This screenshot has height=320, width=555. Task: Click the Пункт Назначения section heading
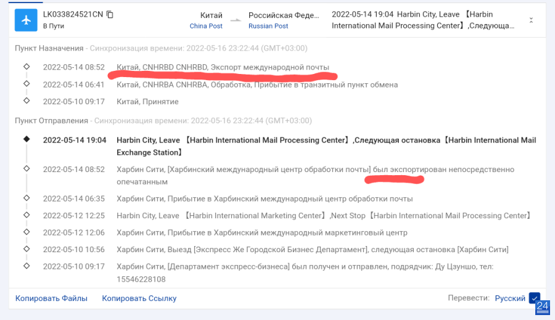pos(49,48)
